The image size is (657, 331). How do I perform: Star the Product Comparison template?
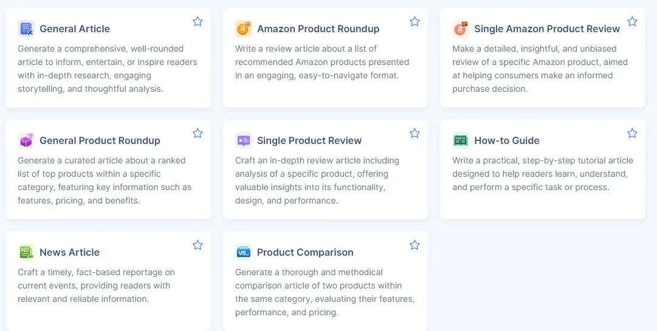[414, 245]
